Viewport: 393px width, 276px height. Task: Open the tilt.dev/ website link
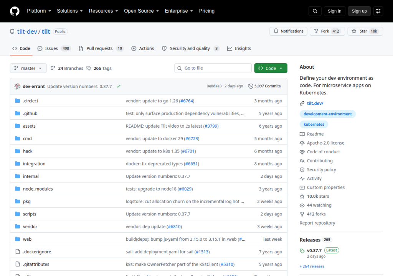[x=315, y=103]
